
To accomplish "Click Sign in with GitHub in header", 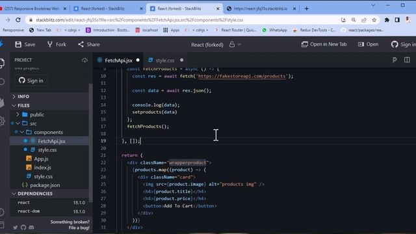I will [403, 44].
